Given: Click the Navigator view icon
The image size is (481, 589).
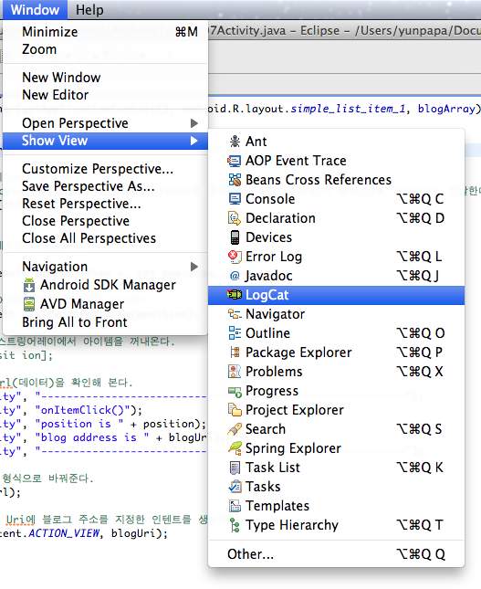Looking at the screenshot, I should pos(235,314).
